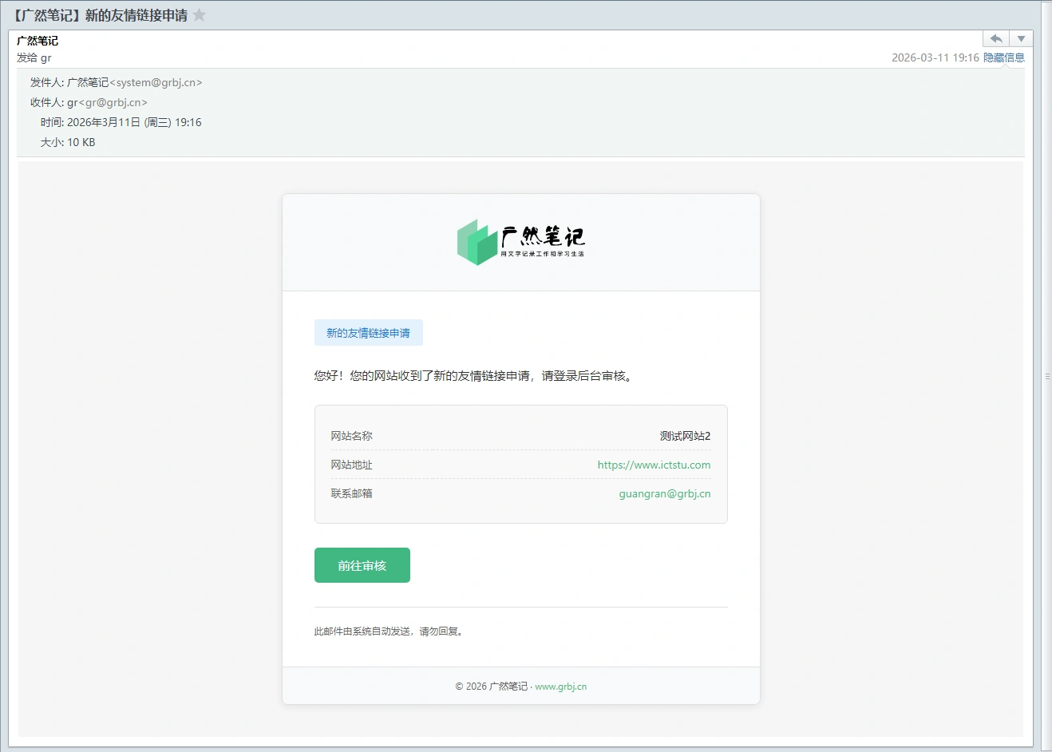Viewport: 1052px width, 752px height.
Task: Open the https://www.ictstu.com link
Action: click(x=654, y=465)
